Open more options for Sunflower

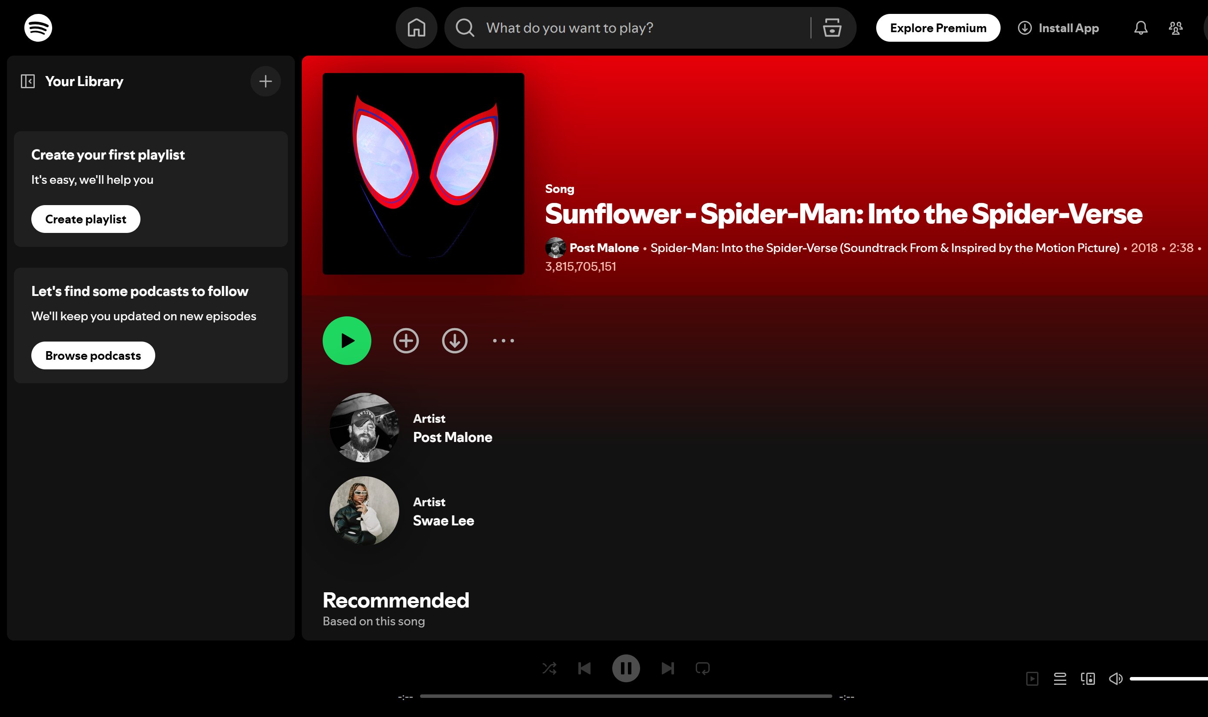pos(503,341)
